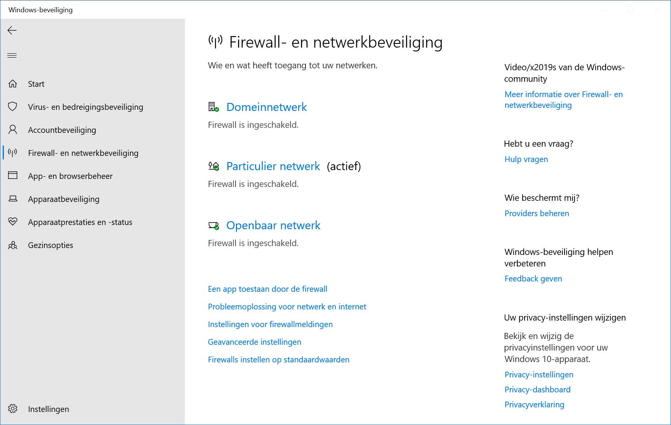The height and width of the screenshot is (425, 671).
Task: Click the Instellingen gear icon
Action: [x=13, y=409]
